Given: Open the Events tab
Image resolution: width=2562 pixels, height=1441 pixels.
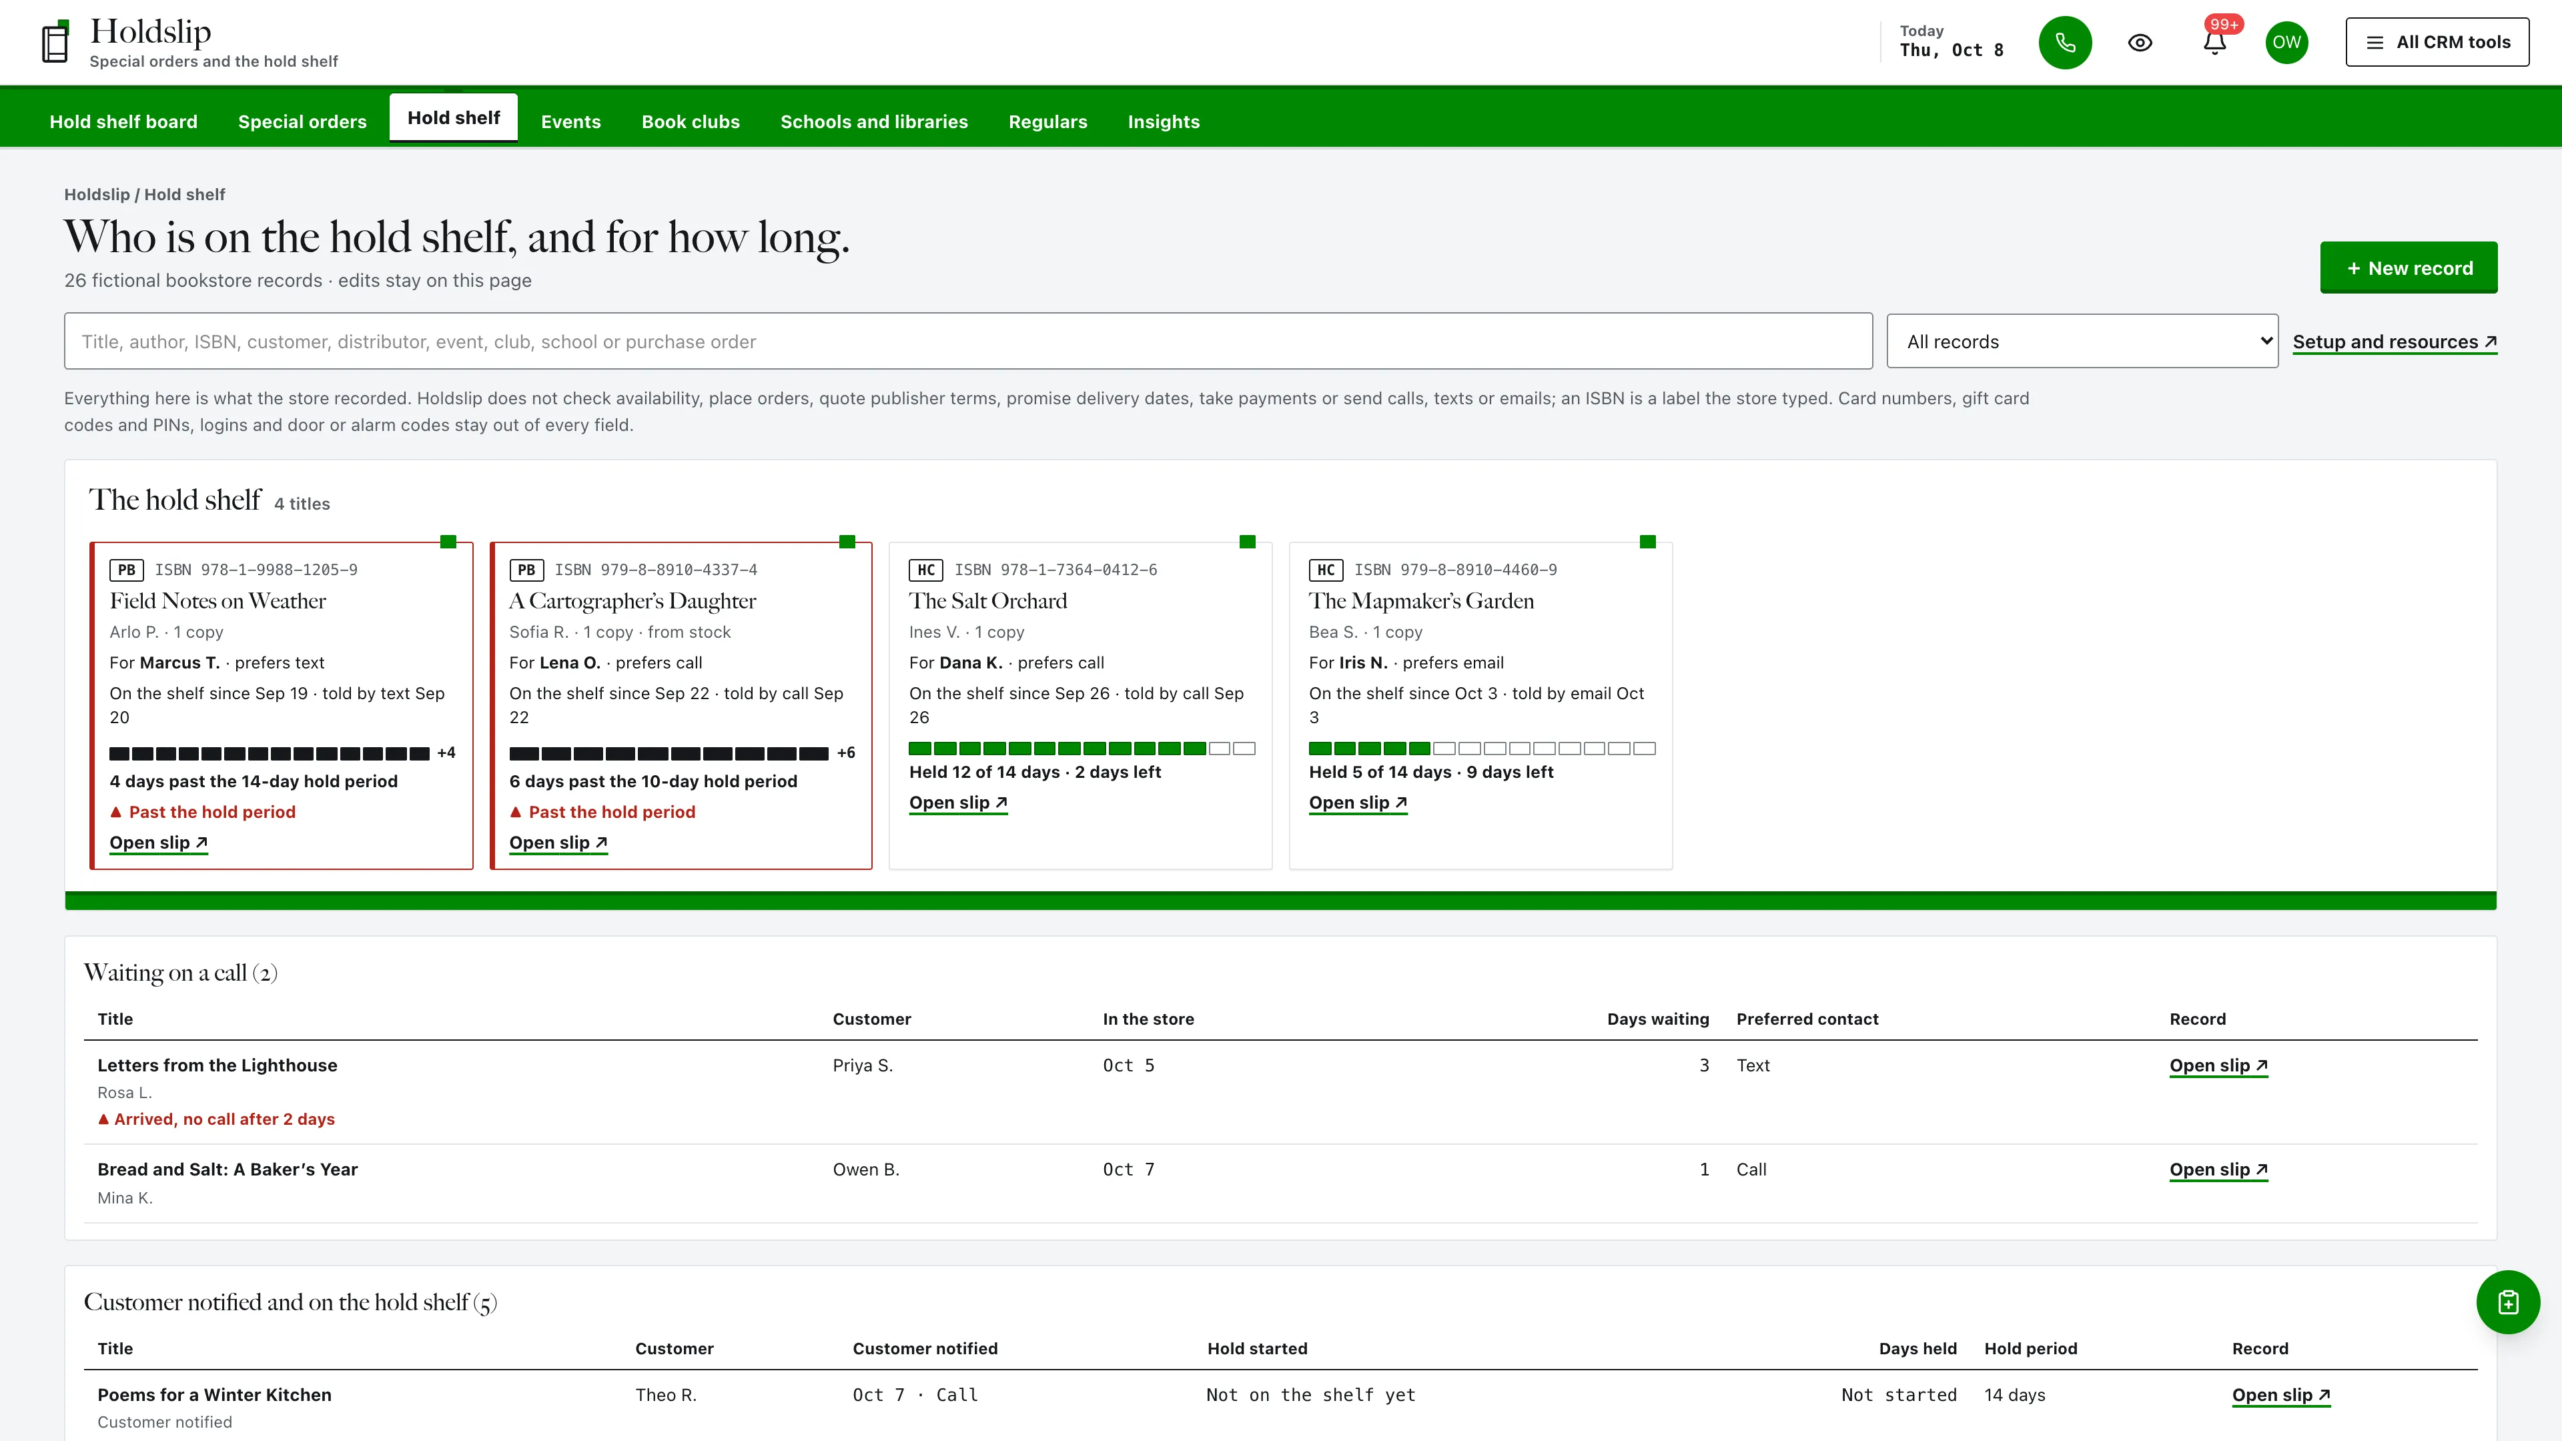Looking at the screenshot, I should click(571, 121).
